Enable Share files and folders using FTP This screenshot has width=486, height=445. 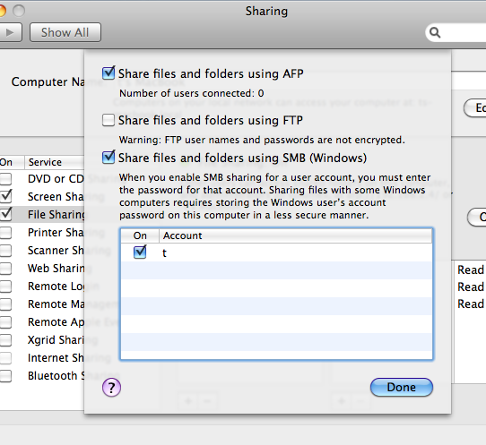[x=108, y=120]
